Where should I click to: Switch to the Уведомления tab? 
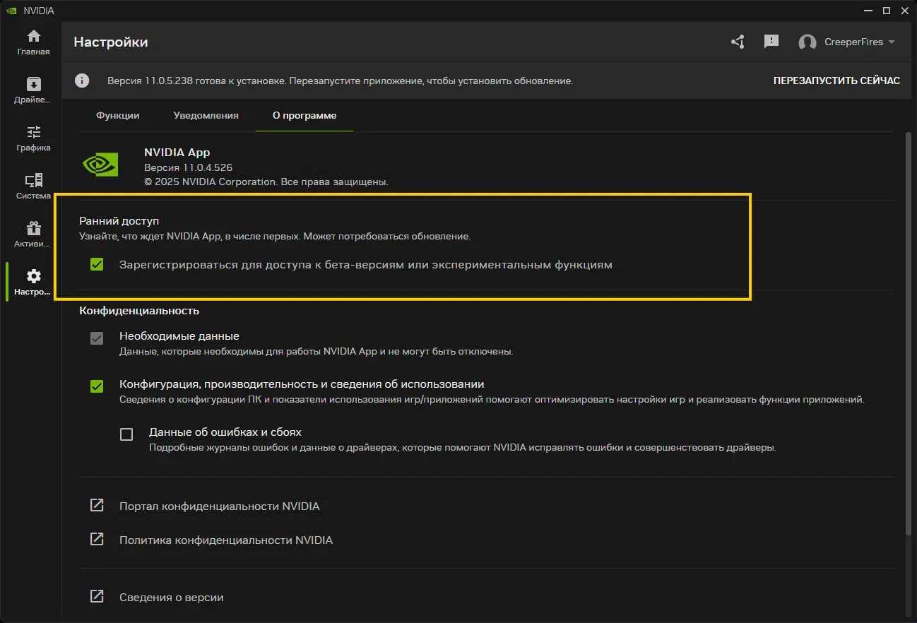point(206,115)
